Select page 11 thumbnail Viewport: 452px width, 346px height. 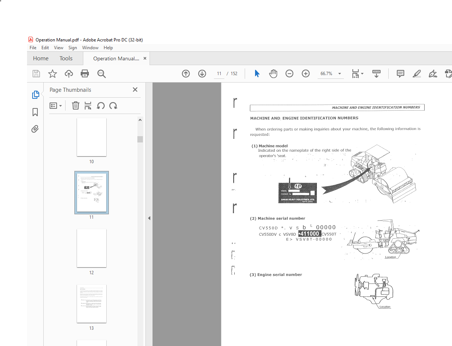click(91, 192)
